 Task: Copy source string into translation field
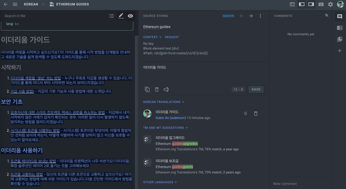pyautogui.click(x=147, y=90)
